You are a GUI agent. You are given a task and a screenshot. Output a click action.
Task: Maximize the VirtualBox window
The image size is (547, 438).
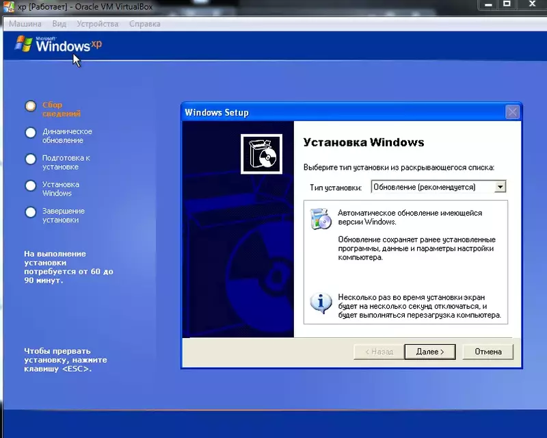pyautogui.click(x=507, y=4)
